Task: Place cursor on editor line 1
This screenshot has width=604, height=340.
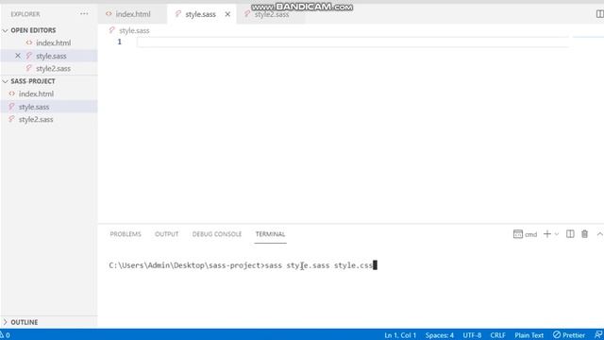Action: 352,42
